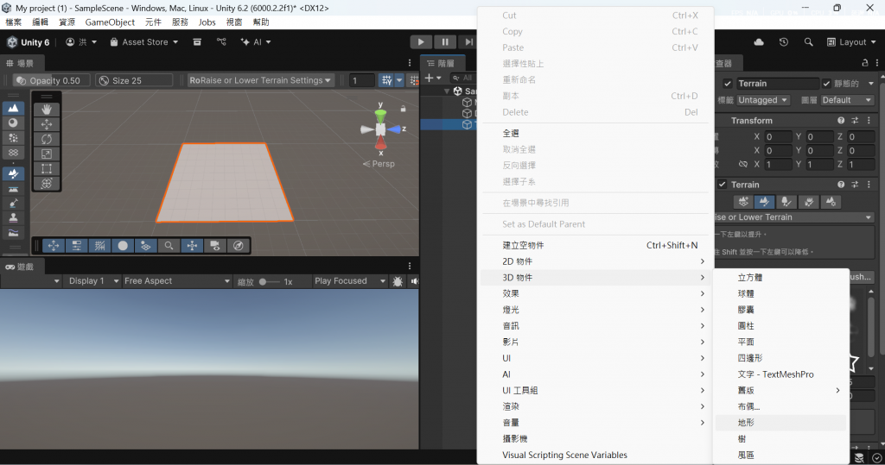Choose the Set Height terrain tool

coord(14,190)
